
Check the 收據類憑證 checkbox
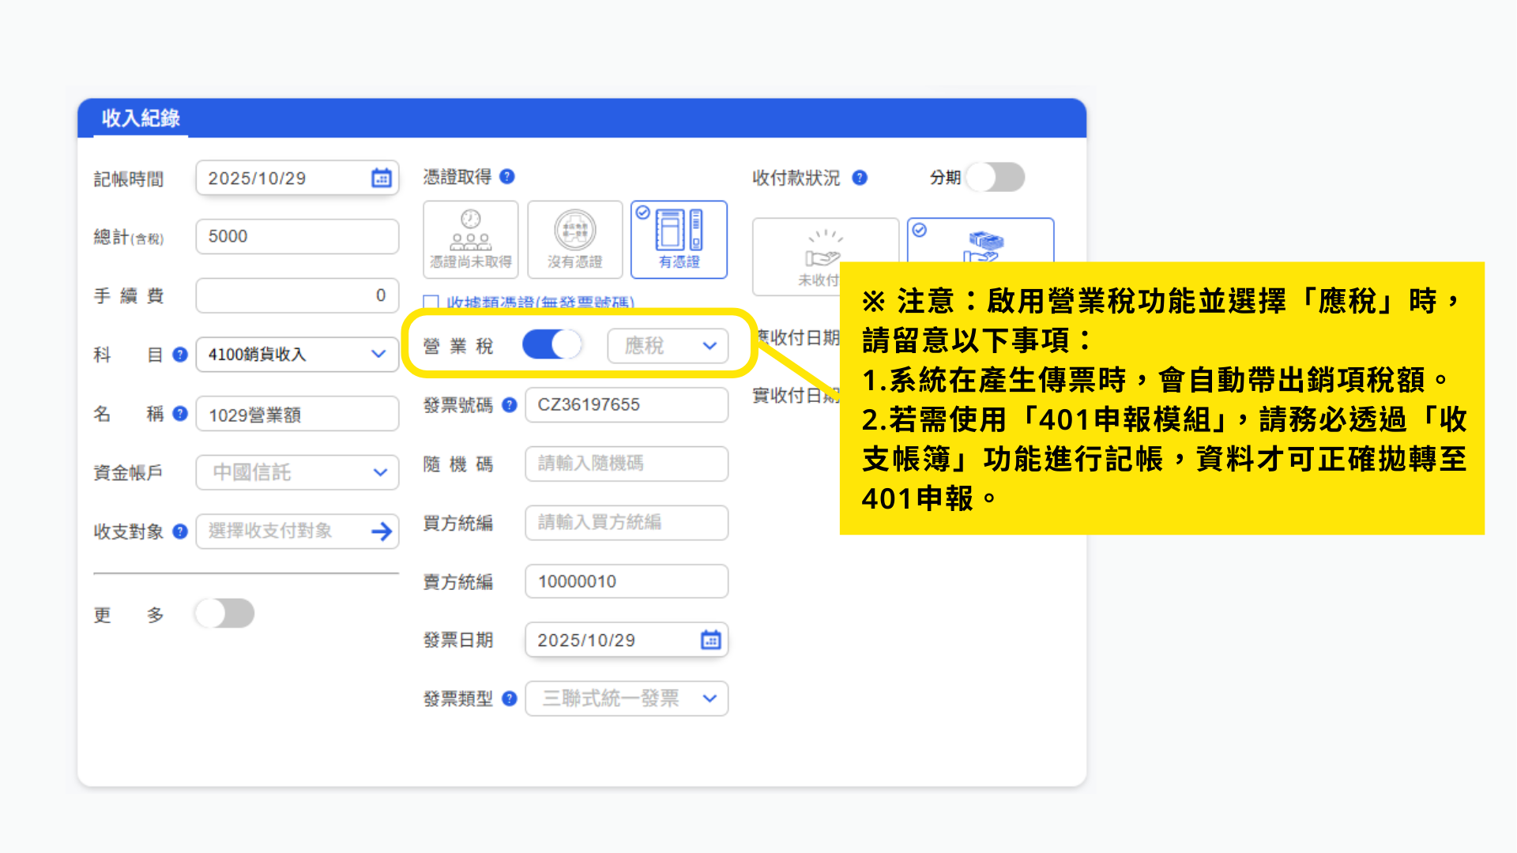coord(431,302)
